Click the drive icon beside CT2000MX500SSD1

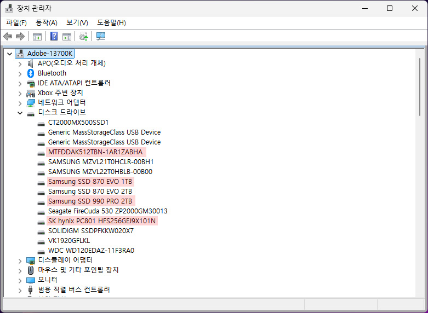click(x=41, y=124)
